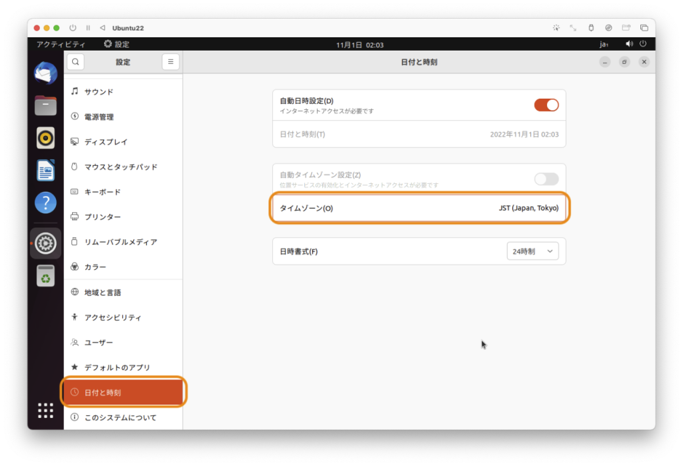Viewport: 683px width, 466px height.
Task: Click the VM disc icon
Action: click(608, 28)
